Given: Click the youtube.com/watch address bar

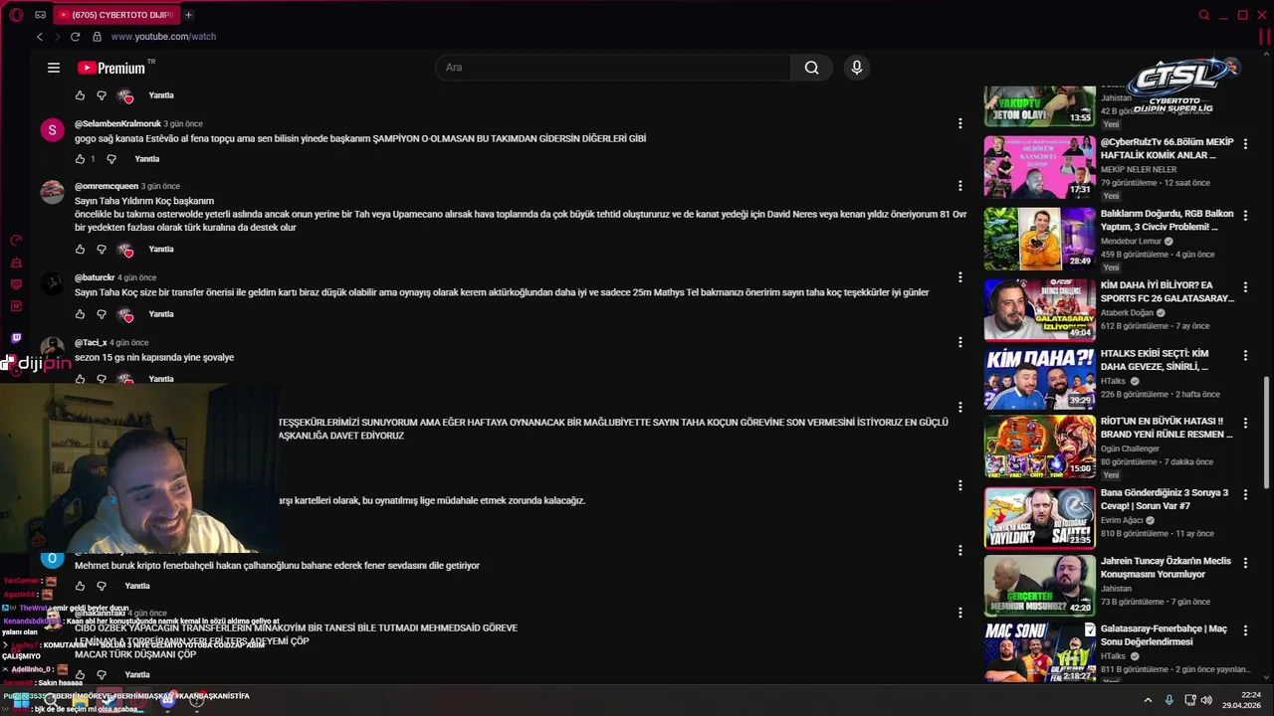Looking at the screenshot, I should pos(163,37).
